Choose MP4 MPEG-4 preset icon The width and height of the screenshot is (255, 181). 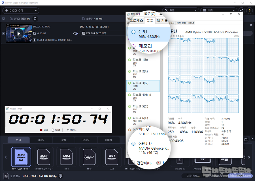pyautogui.click(x=44, y=157)
